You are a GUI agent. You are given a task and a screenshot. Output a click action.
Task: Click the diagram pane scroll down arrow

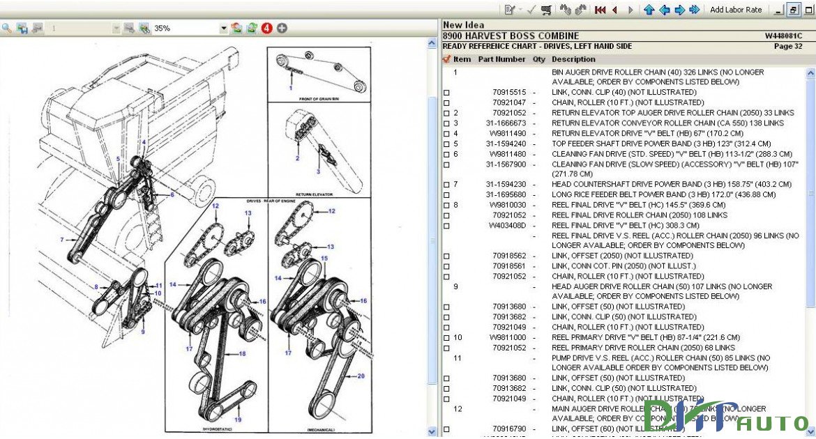(x=432, y=431)
